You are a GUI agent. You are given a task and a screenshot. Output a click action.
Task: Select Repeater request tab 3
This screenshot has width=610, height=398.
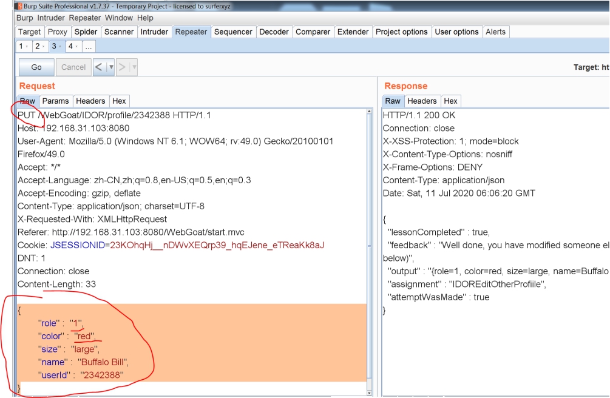pyautogui.click(x=54, y=46)
